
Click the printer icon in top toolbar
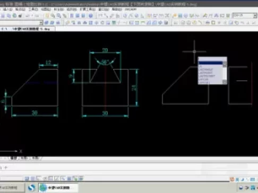pos(20,16)
